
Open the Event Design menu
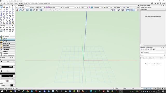point(34,3)
